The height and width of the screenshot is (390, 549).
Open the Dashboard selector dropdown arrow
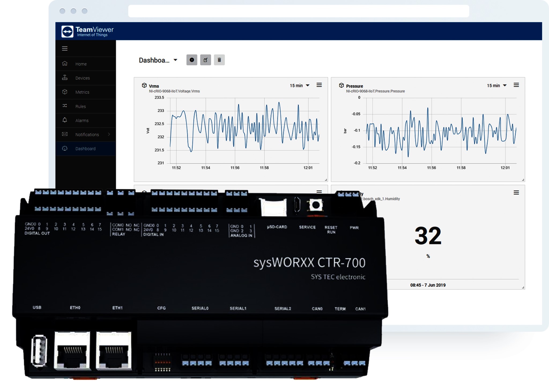click(175, 60)
